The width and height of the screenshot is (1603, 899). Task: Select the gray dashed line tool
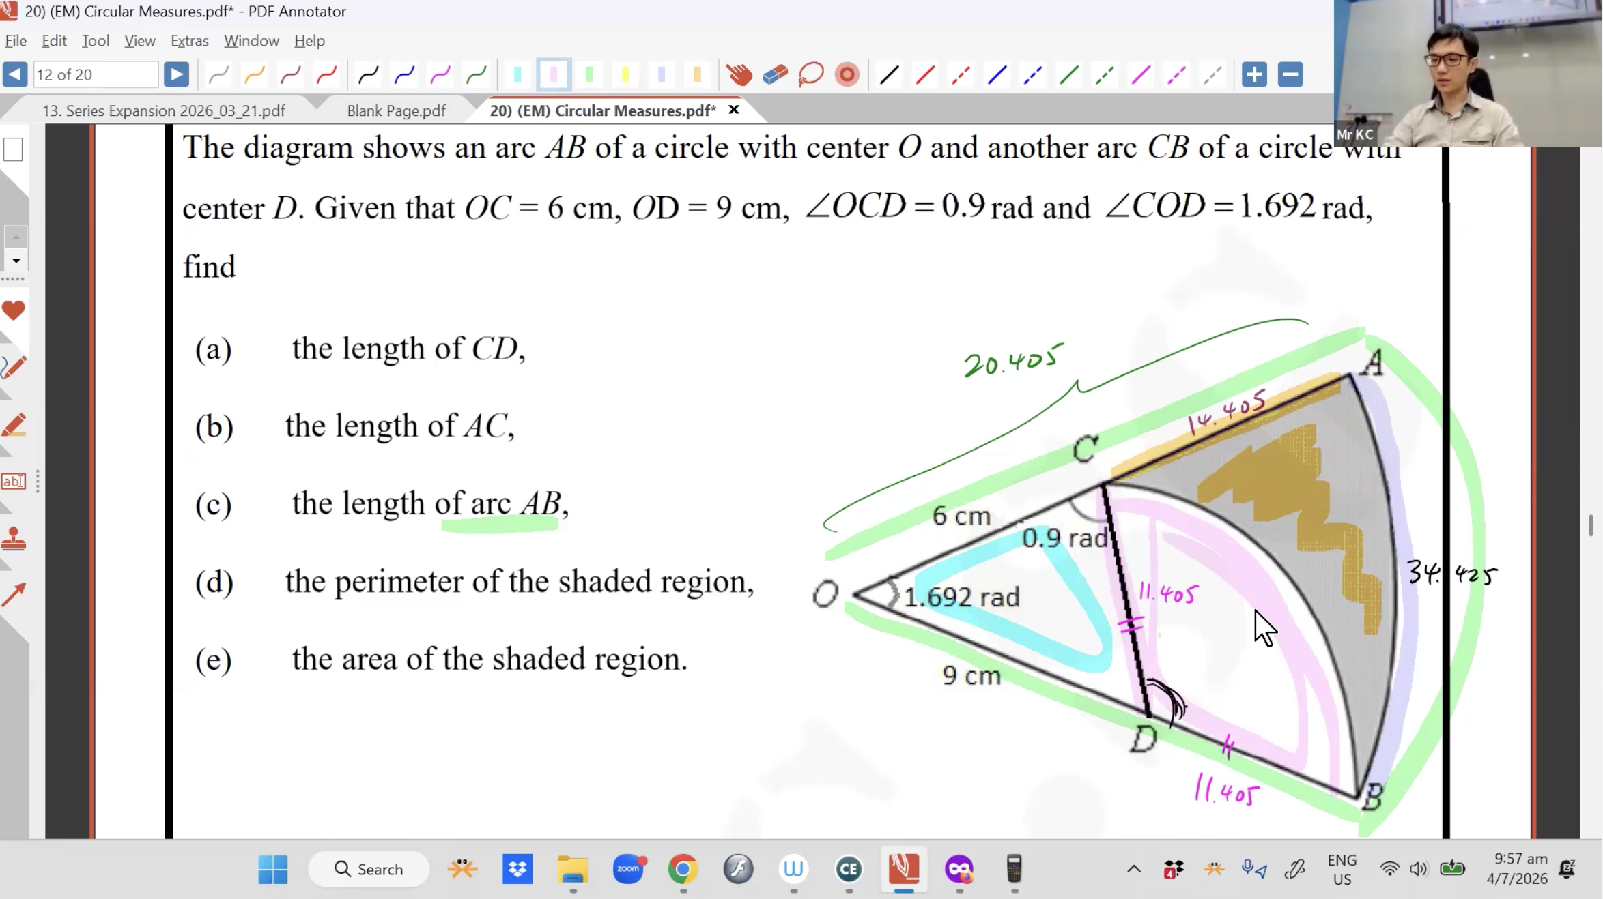(x=1212, y=74)
